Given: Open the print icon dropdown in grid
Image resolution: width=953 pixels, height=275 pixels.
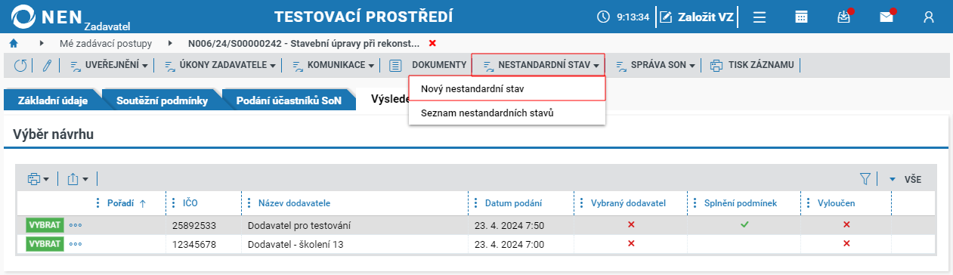Looking at the screenshot, I should [x=38, y=179].
